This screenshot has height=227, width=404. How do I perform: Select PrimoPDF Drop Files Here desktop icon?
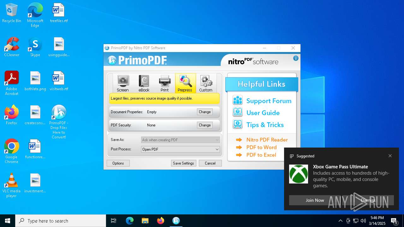point(59,122)
